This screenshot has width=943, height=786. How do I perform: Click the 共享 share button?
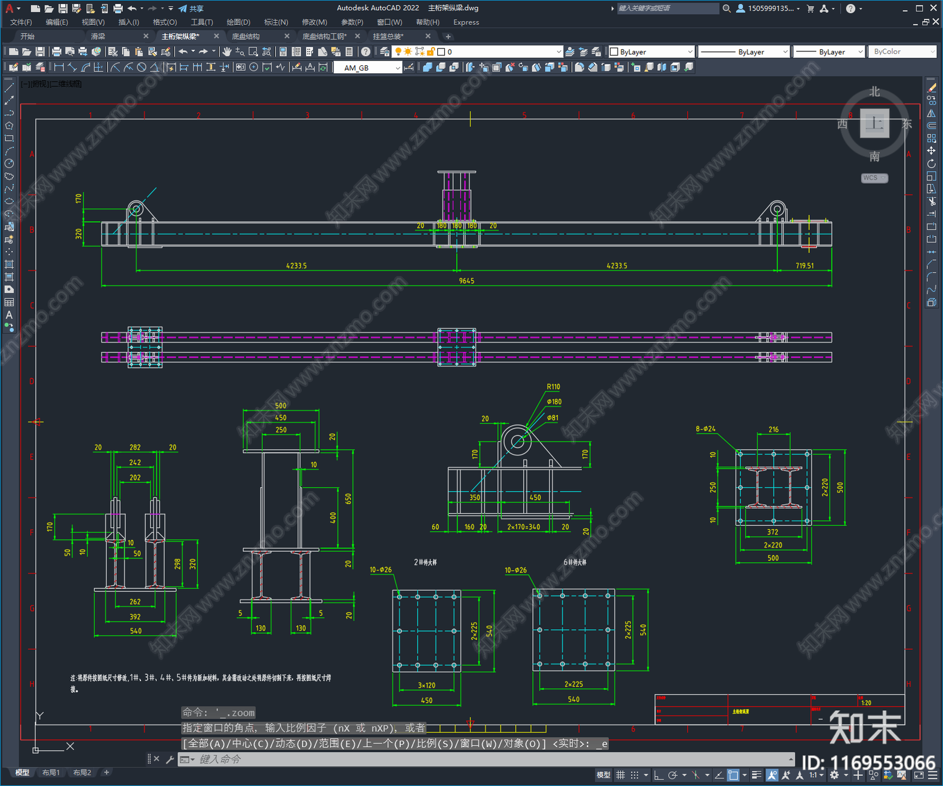click(x=191, y=8)
